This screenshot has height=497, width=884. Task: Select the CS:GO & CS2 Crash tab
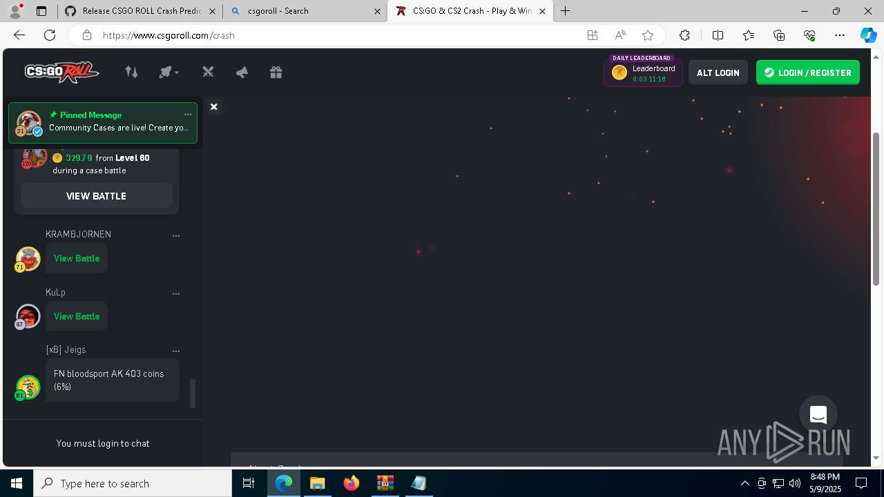tap(471, 11)
